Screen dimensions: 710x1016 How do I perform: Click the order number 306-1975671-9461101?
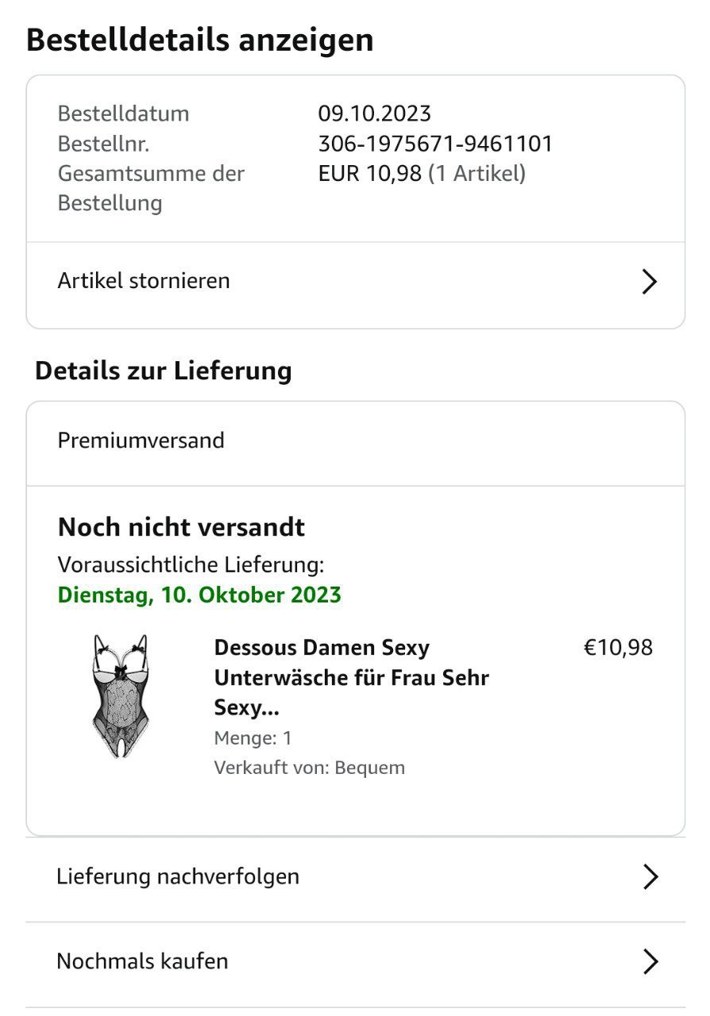point(435,144)
